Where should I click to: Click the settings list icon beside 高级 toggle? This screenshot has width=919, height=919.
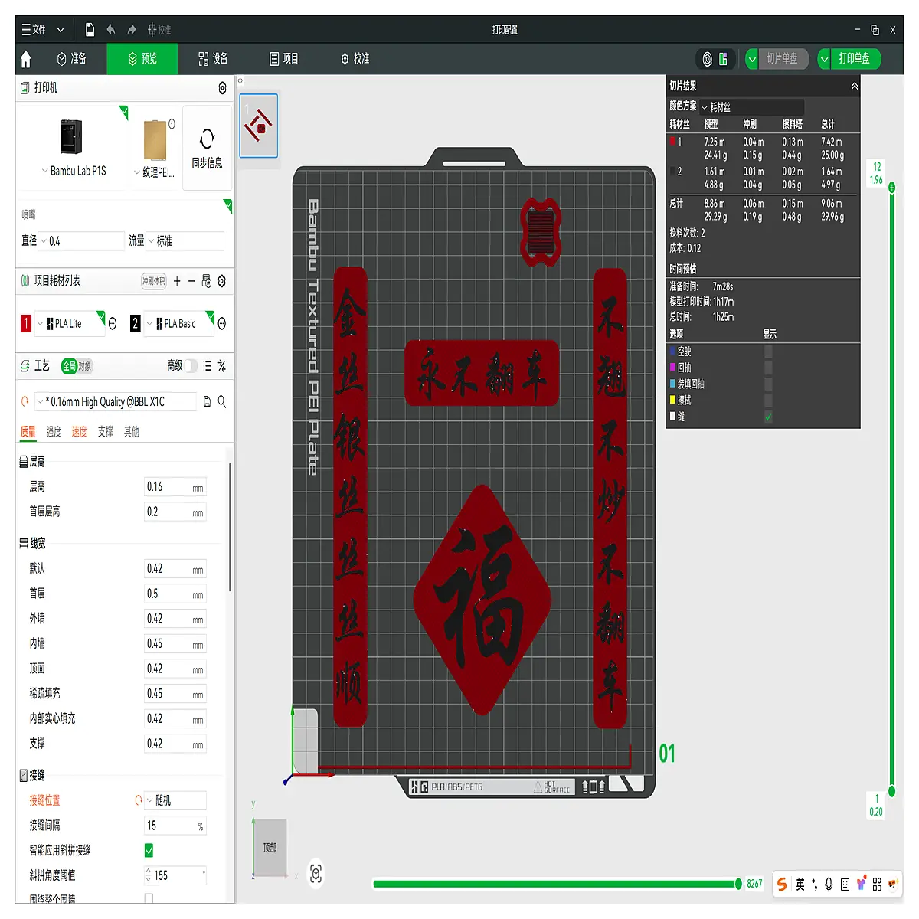point(207,366)
